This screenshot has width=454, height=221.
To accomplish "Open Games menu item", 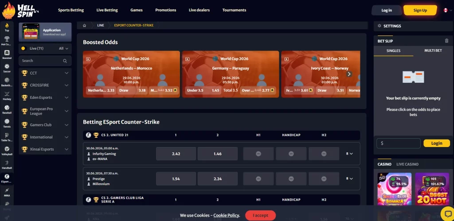I will click(137, 10).
